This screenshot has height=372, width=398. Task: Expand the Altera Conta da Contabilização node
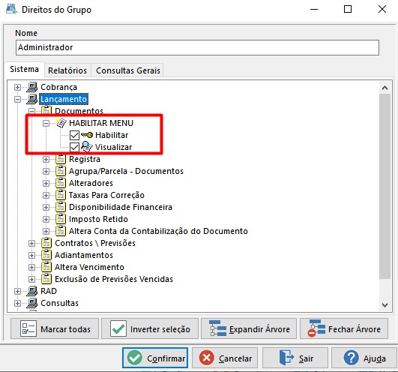point(46,231)
